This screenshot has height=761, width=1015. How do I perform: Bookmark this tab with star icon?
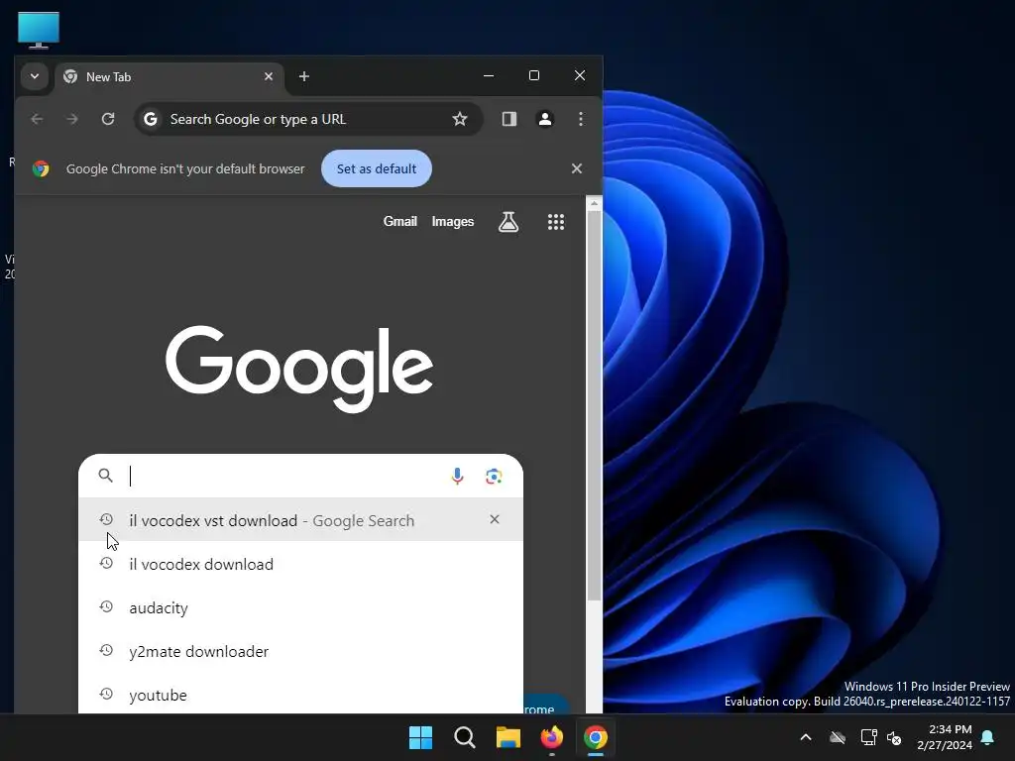tap(460, 119)
